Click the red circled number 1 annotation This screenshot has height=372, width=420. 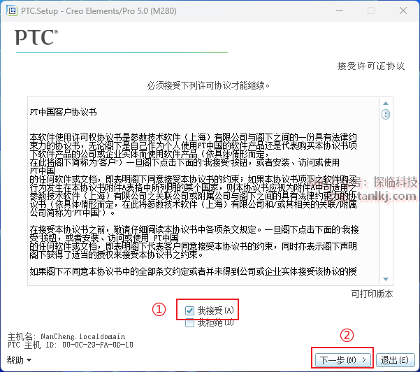[159, 310]
